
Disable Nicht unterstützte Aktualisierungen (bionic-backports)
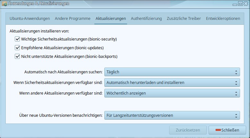17,56
